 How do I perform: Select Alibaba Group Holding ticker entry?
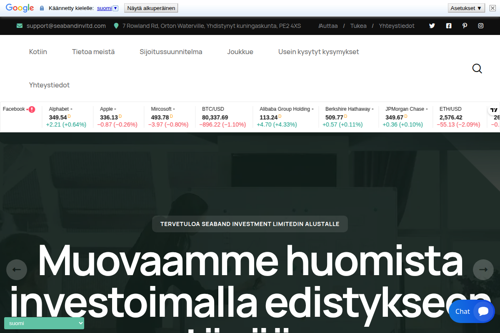pos(286,117)
